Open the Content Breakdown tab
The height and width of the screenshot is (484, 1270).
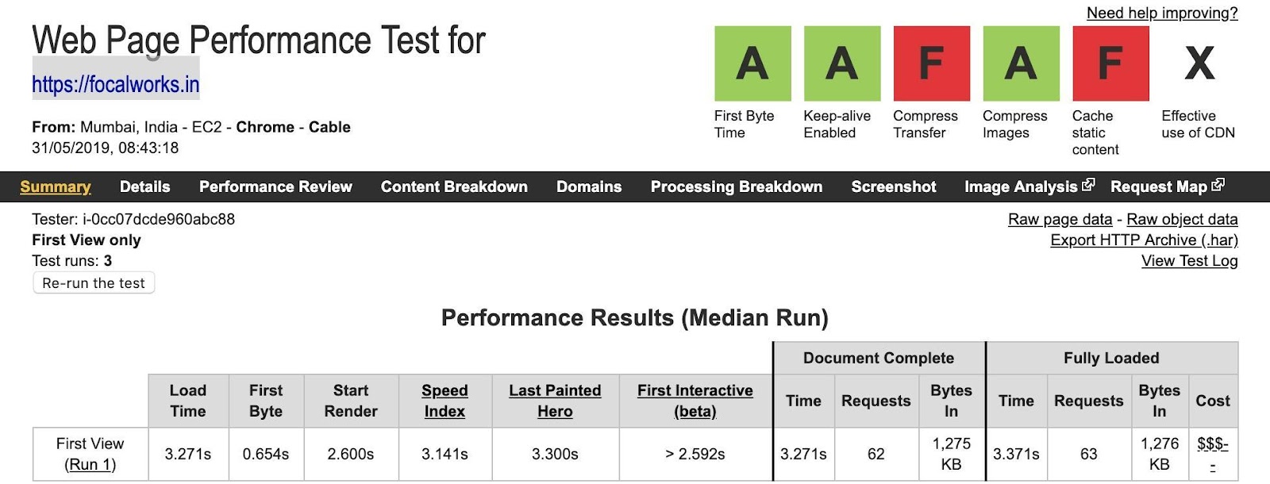click(454, 186)
